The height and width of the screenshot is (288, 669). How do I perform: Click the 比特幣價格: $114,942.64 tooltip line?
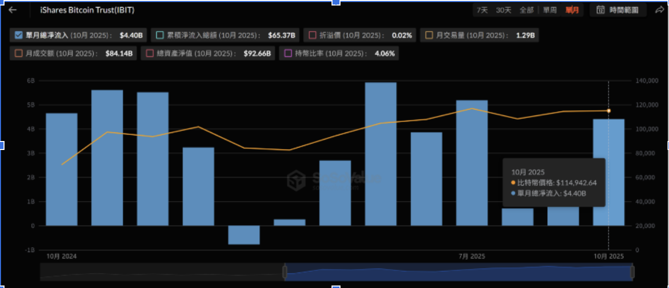554,183
